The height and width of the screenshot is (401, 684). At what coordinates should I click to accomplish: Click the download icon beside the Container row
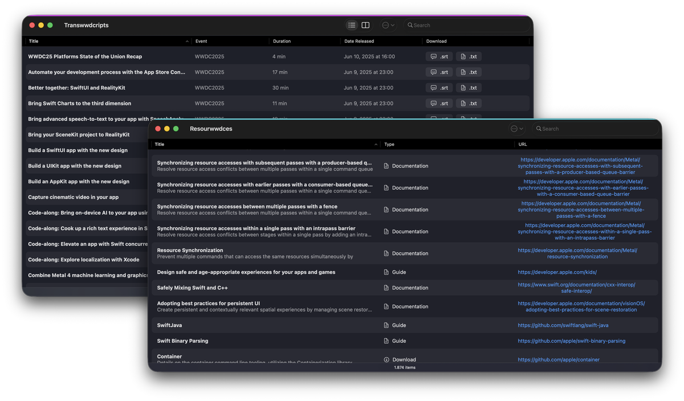click(x=388, y=359)
